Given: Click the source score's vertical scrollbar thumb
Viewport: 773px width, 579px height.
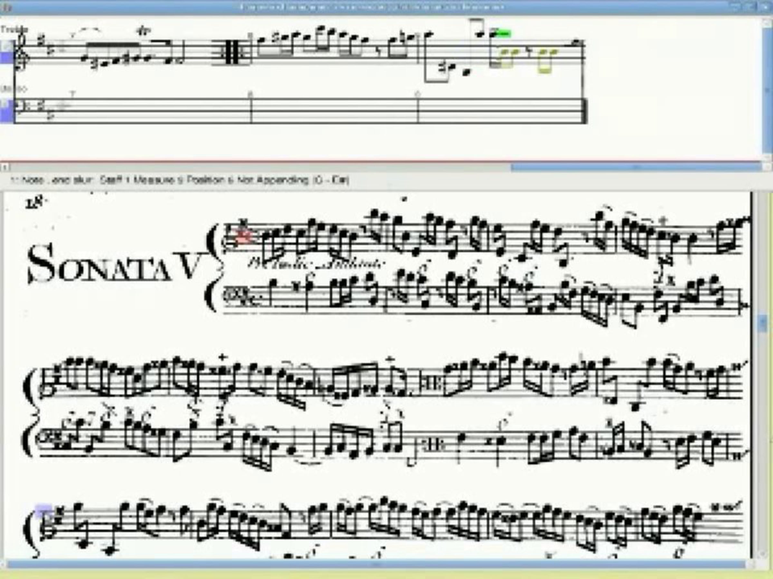Looking at the screenshot, I should coord(763,324).
